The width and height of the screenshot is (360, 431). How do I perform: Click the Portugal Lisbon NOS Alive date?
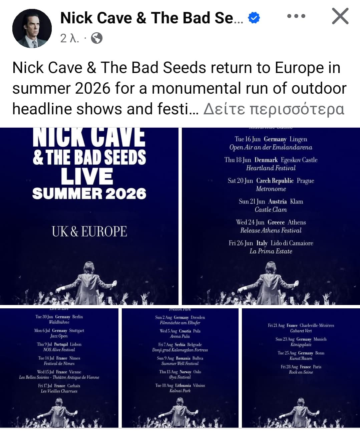(x=59, y=347)
